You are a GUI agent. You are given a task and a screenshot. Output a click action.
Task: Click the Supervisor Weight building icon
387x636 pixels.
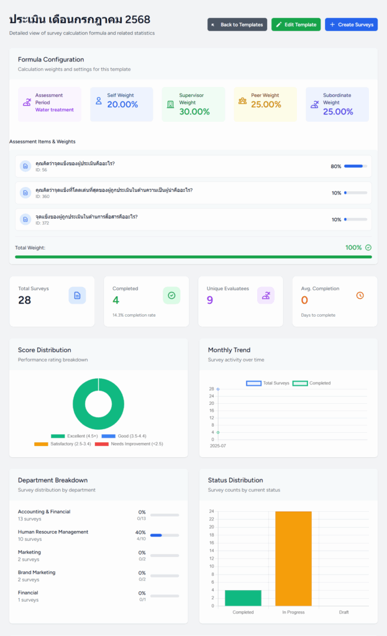pos(170,104)
